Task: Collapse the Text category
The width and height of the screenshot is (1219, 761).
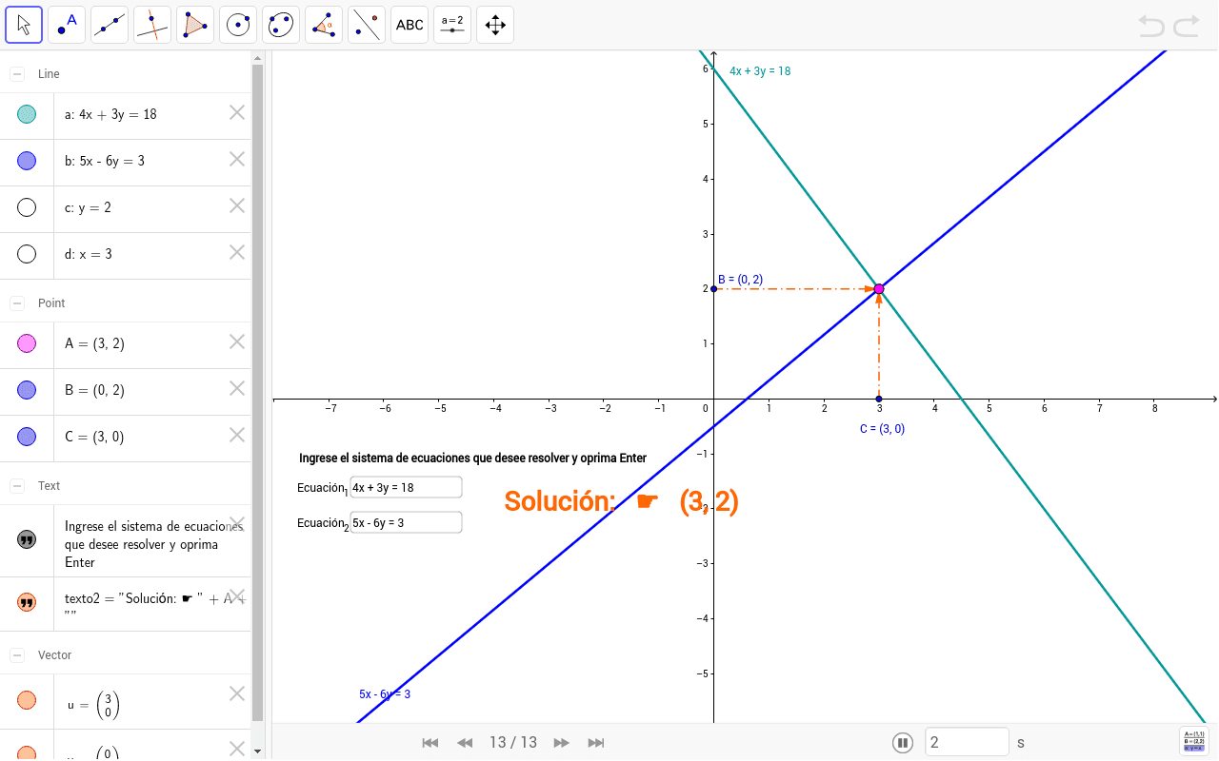Action: tap(17, 486)
